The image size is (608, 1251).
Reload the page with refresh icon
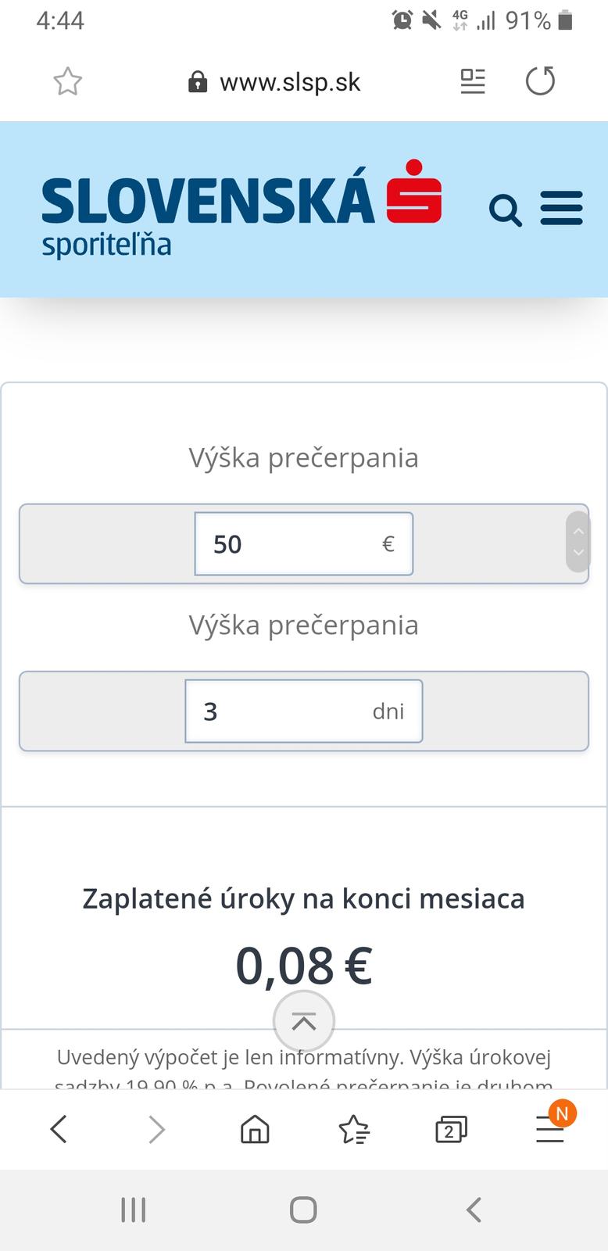pos(540,81)
